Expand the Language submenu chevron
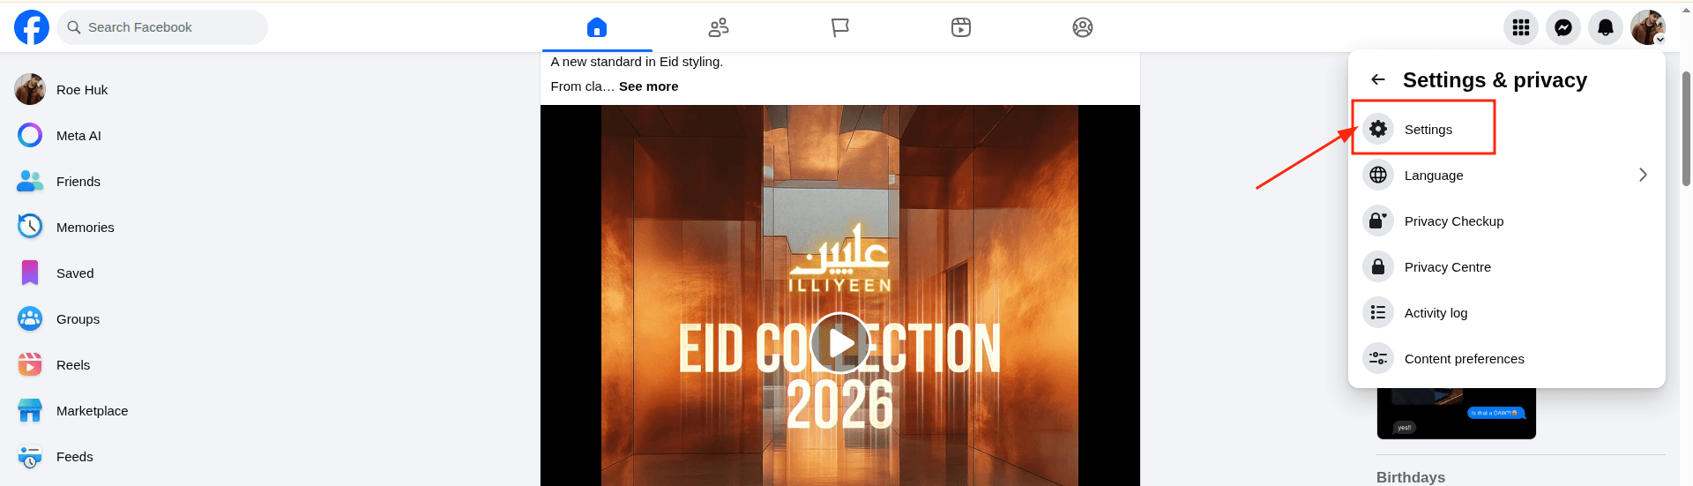The width and height of the screenshot is (1693, 486). (1643, 175)
